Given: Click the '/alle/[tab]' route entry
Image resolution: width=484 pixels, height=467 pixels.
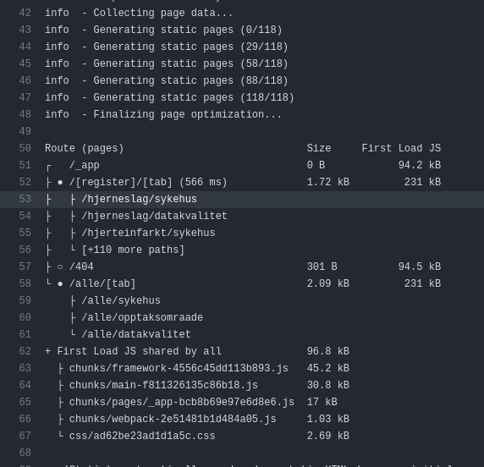Looking at the screenshot, I should (102, 283).
